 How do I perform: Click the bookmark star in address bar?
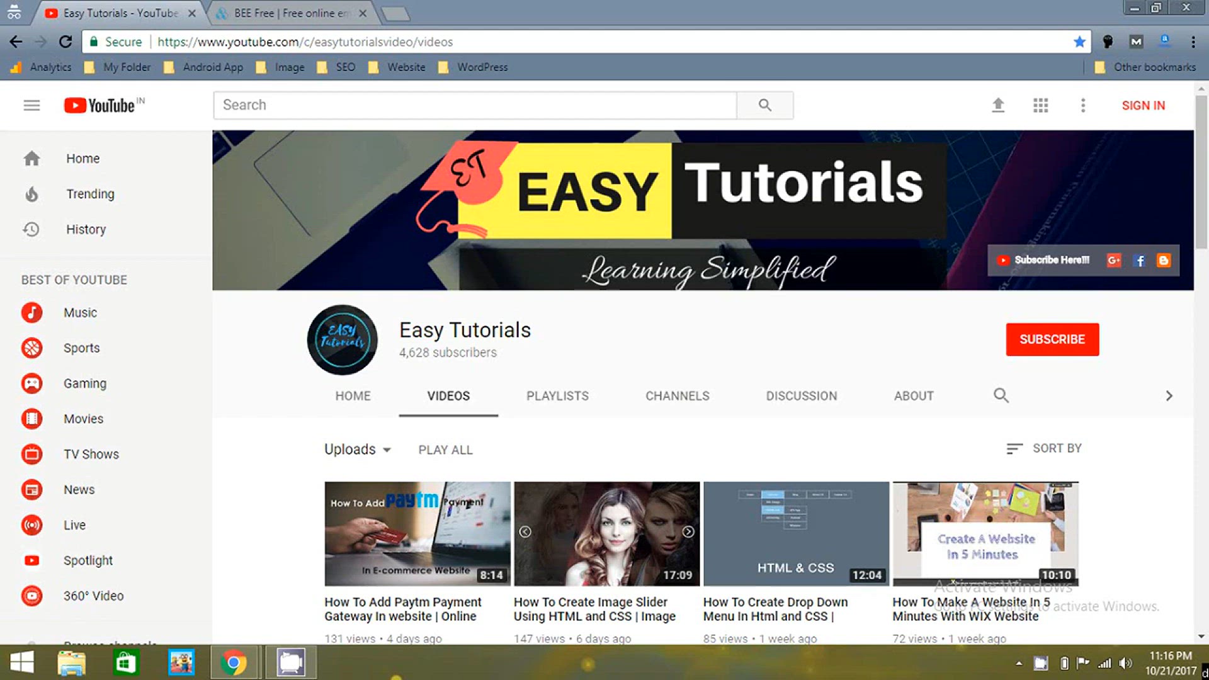(x=1079, y=42)
